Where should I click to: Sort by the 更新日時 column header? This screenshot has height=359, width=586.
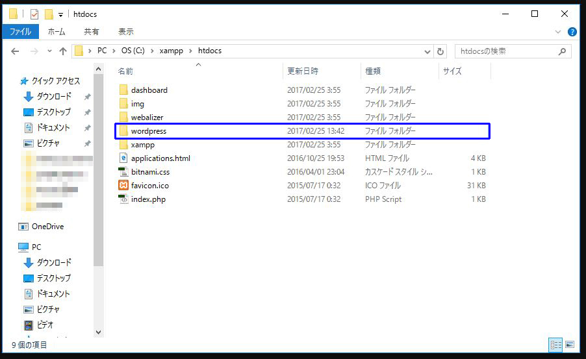(x=303, y=71)
